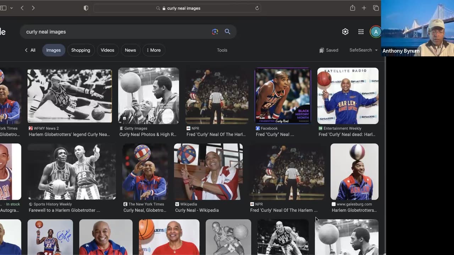Viewport: 454px width, 255px height.
Task: Open the sidebar dropdown chevron
Action: point(11,8)
